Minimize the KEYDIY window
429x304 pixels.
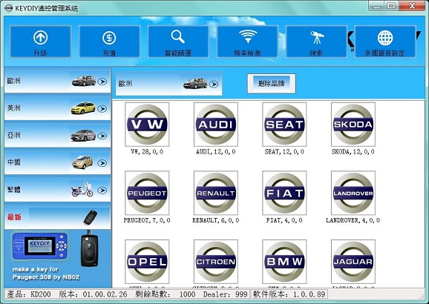coord(377,6)
